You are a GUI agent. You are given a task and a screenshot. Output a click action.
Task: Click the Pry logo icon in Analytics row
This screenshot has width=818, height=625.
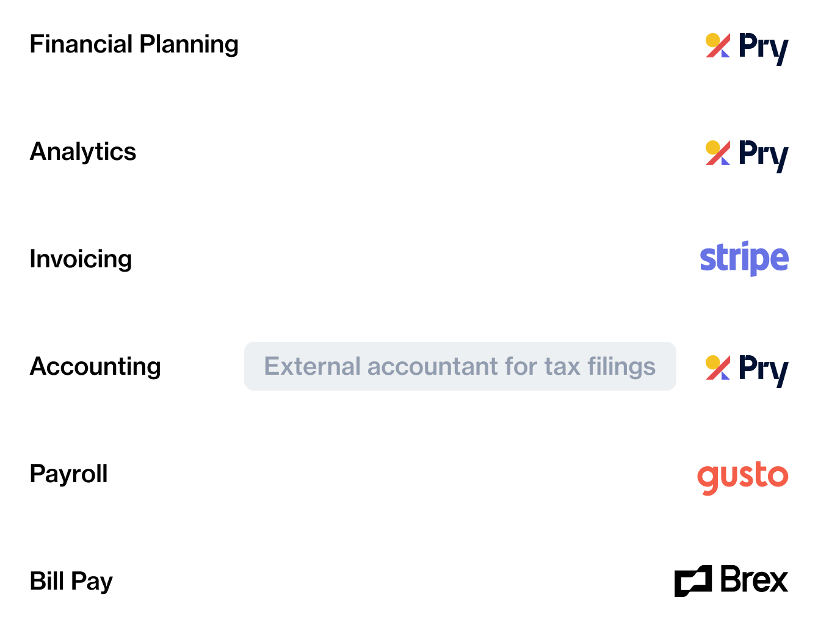[x=717, y=153]
